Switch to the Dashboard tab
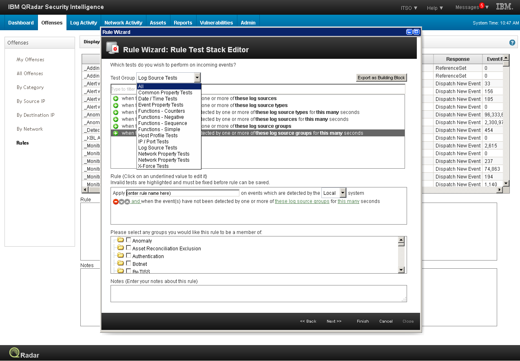The image size is (520, 361). tap(21, 23)
